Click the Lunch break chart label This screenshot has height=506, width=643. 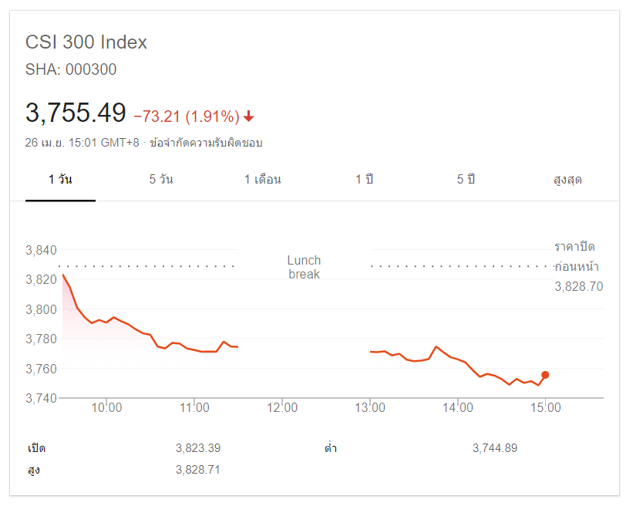click(x=304, y=267)
